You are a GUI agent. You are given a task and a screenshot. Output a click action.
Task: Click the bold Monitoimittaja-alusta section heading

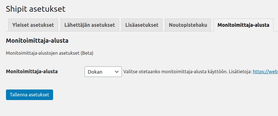click(x=37, y=41)
